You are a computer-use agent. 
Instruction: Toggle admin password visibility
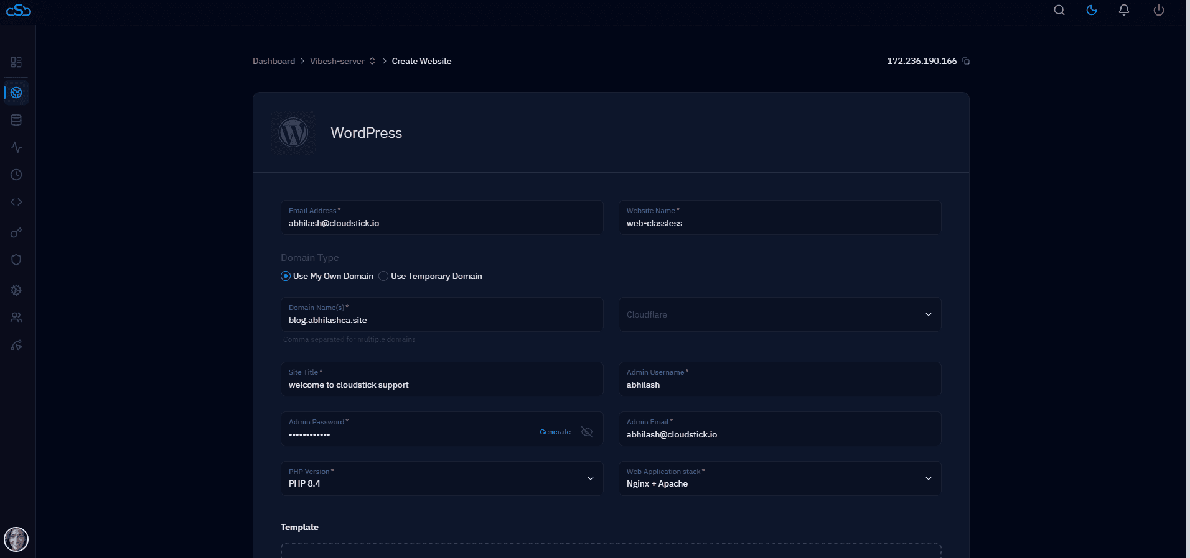[587, 432]
